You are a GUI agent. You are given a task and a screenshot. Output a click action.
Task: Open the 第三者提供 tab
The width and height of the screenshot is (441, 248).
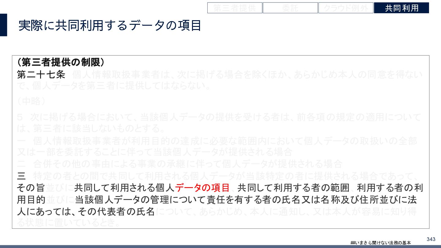point(235,8)
